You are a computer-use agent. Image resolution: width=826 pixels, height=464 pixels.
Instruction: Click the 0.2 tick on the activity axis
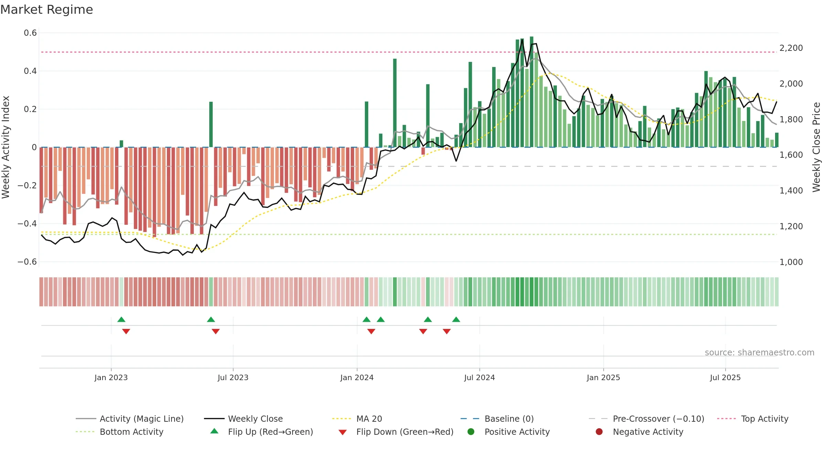(x=30, y=109)
